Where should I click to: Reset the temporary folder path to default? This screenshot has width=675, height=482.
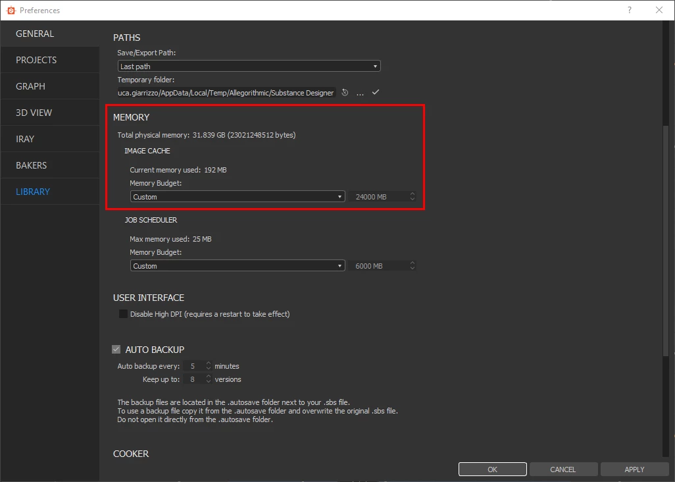pyautogui.click(x=345, y=93)
